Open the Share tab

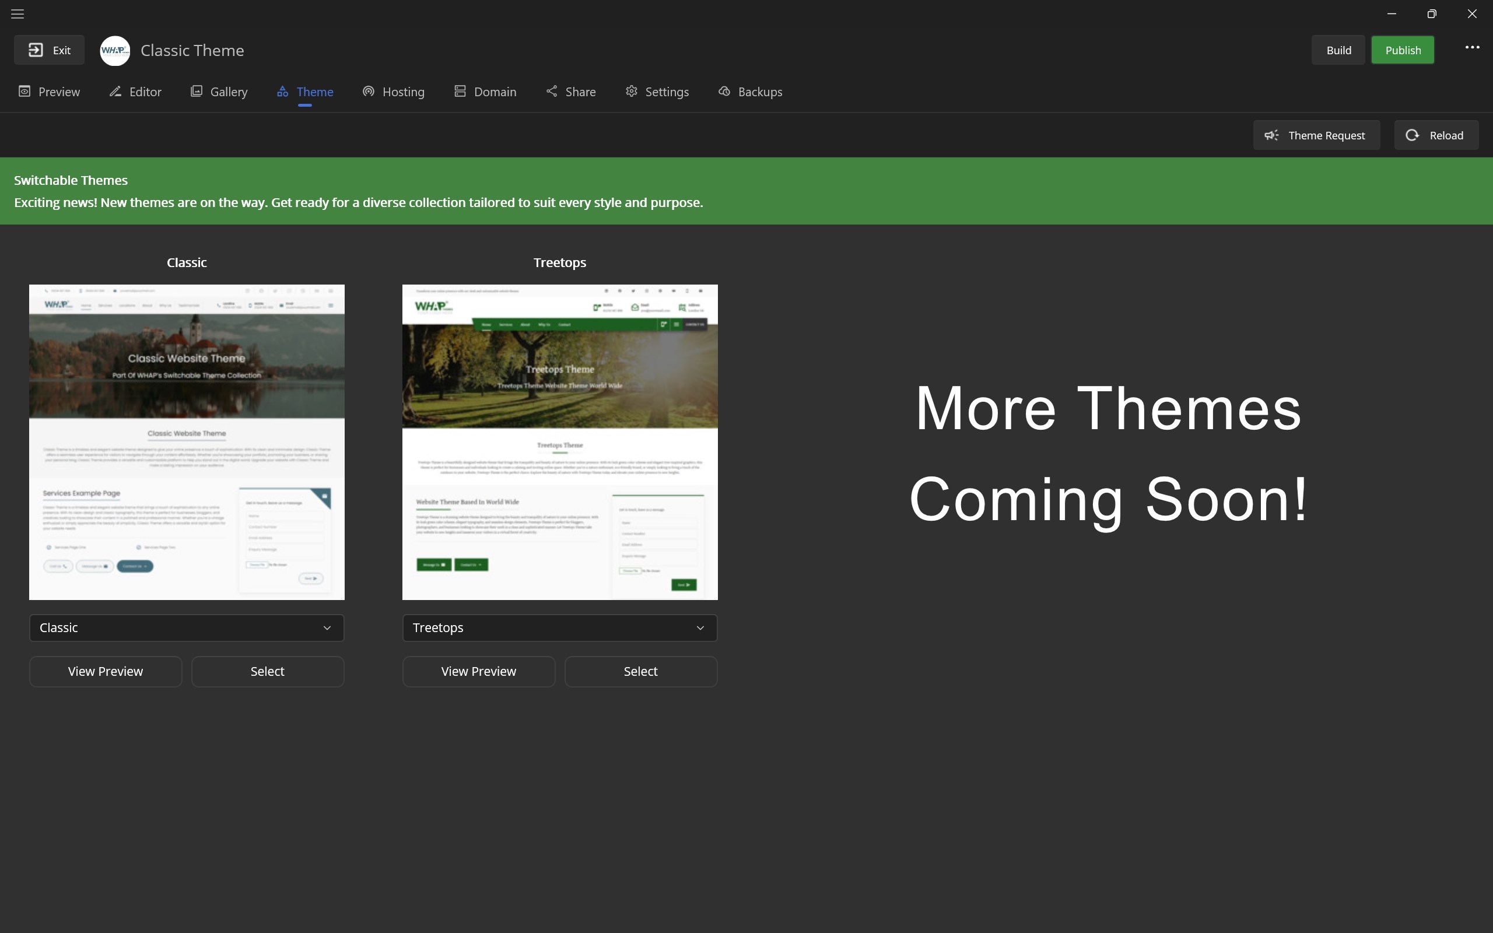pos(571,92)
